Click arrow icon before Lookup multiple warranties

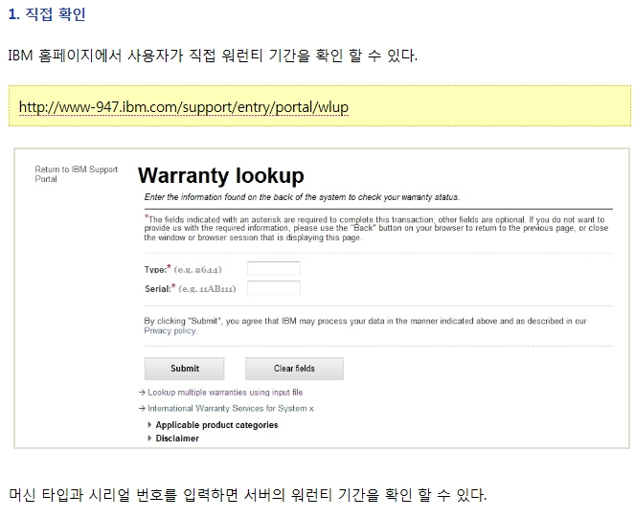click(142, 393)
